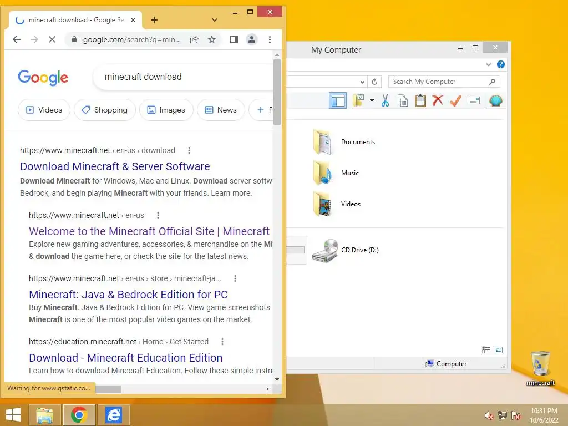The image size is (568, 426).
Task: Click the teal shell icon in My Computer toolbar
Action: click(495, 100)
